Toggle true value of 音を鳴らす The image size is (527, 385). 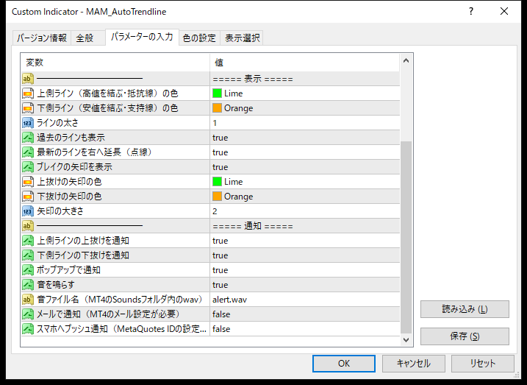click(x=221, y=285)
